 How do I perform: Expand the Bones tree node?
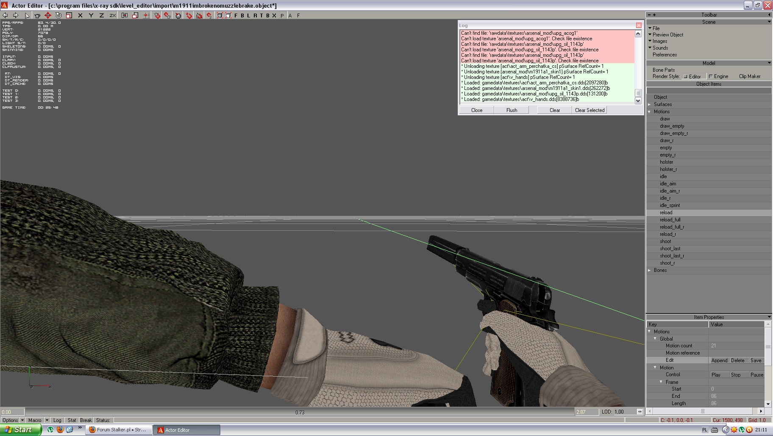(650, 270)
